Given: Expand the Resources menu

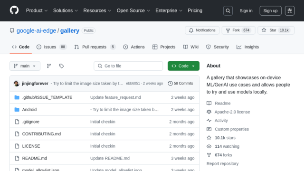Looking at the screenshot, I should point(97,10).
